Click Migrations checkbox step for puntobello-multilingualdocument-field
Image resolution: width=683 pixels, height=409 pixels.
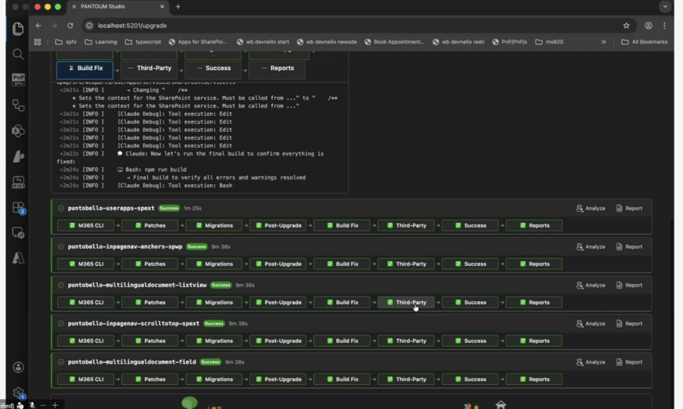(x=213, y=380)
